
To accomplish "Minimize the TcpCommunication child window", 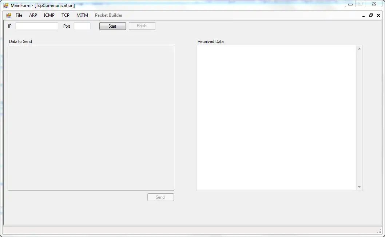I will (x=364, y=15).
